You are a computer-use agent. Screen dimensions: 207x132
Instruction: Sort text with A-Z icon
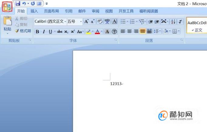[173, 21]
